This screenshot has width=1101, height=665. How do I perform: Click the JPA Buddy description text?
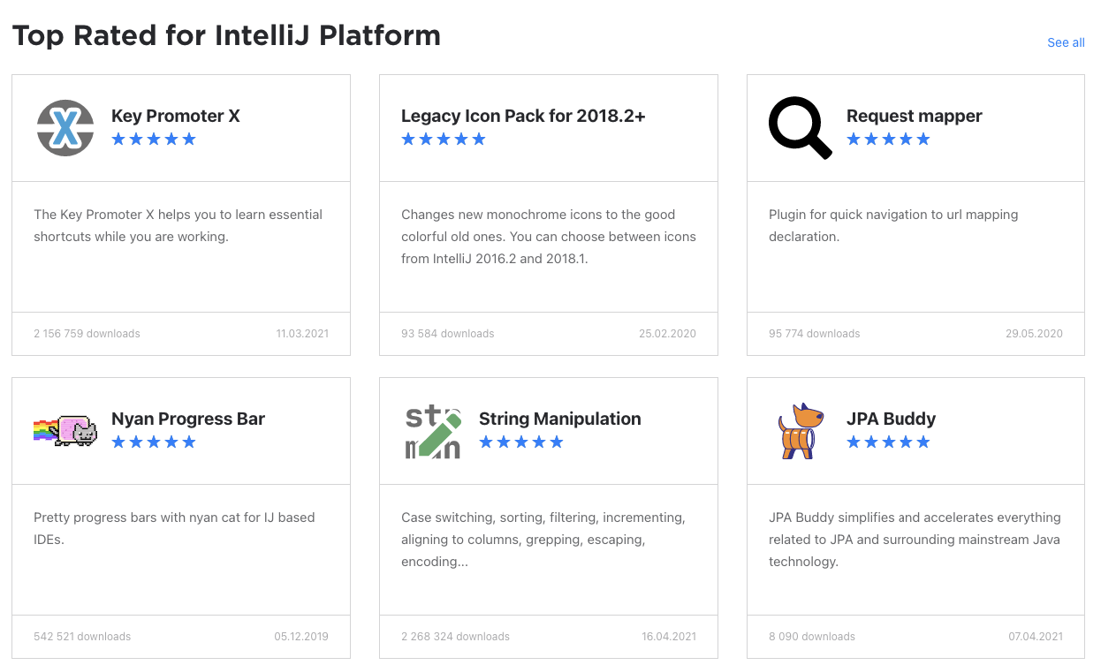click(x=915, y=540)
